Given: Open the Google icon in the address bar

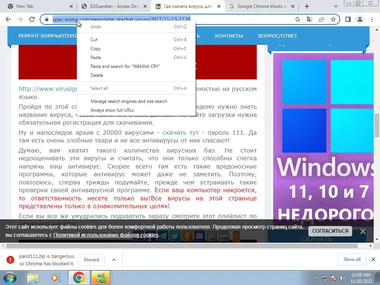Looking at the screenshot, I should coord(298,19).
